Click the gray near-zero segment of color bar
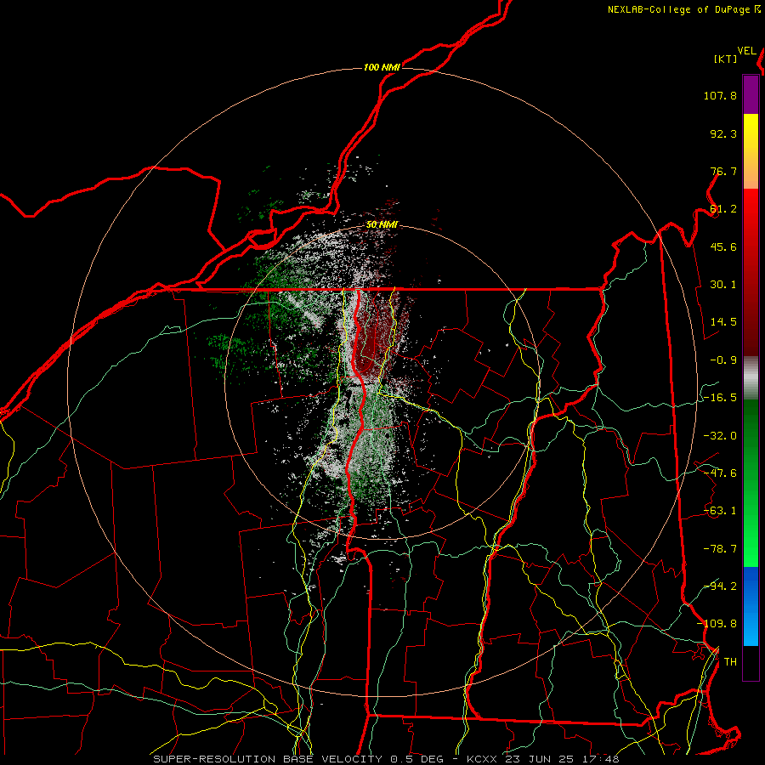Screen dimensions: 765x765 (x=751, y=378)
